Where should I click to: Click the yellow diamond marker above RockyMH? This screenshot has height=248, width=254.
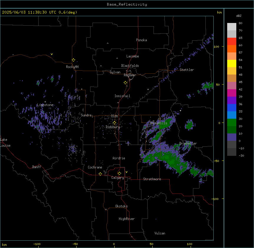click(73, 60)
